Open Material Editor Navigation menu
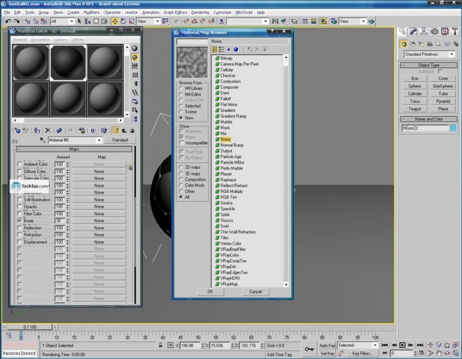Screen dimensions: 462x359 coord(40,39)
